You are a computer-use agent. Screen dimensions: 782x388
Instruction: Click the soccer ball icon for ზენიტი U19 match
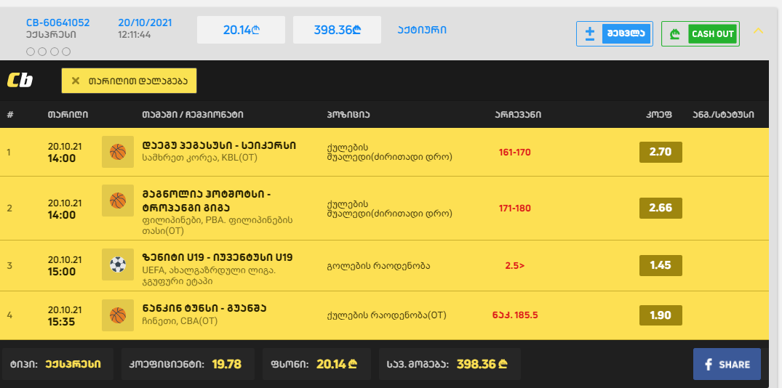118,264
